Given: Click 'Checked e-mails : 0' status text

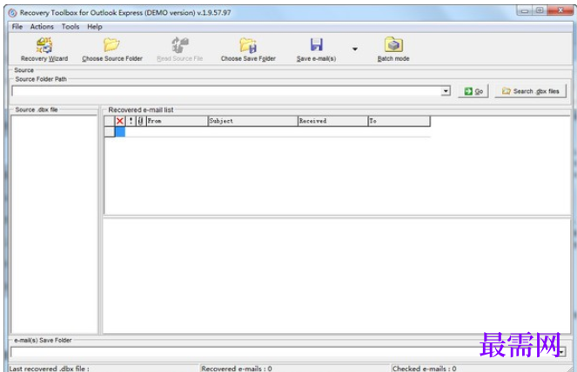Looking at the screenshot, I should pyautogui.click(x=425, y=369).
